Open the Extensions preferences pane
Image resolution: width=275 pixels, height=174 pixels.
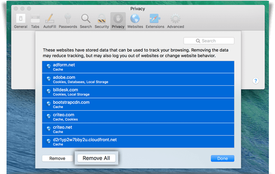[x=155, y=21]
